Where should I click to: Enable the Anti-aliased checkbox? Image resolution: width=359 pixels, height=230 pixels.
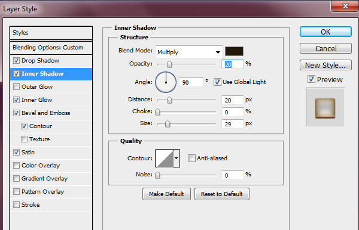[191, 158]
